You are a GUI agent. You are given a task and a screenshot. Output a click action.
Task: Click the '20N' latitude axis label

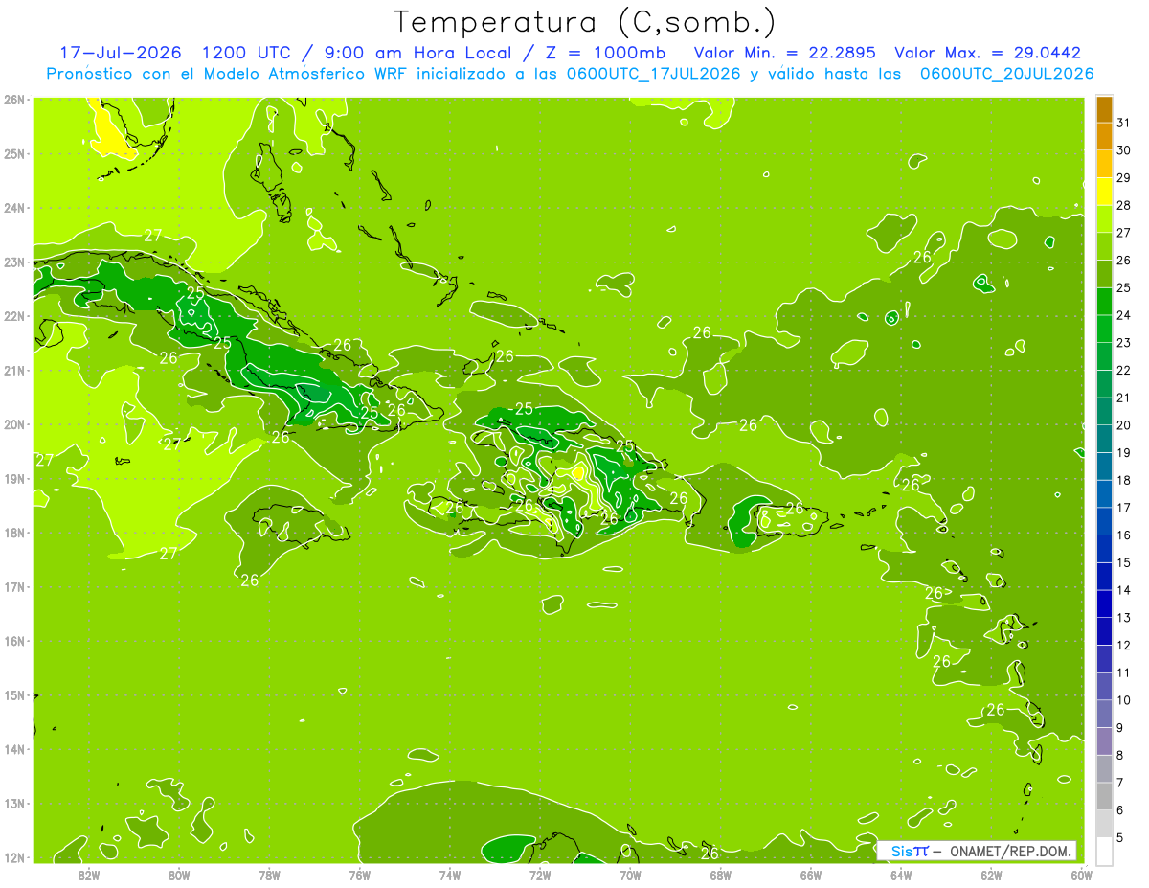coord(14,424)
